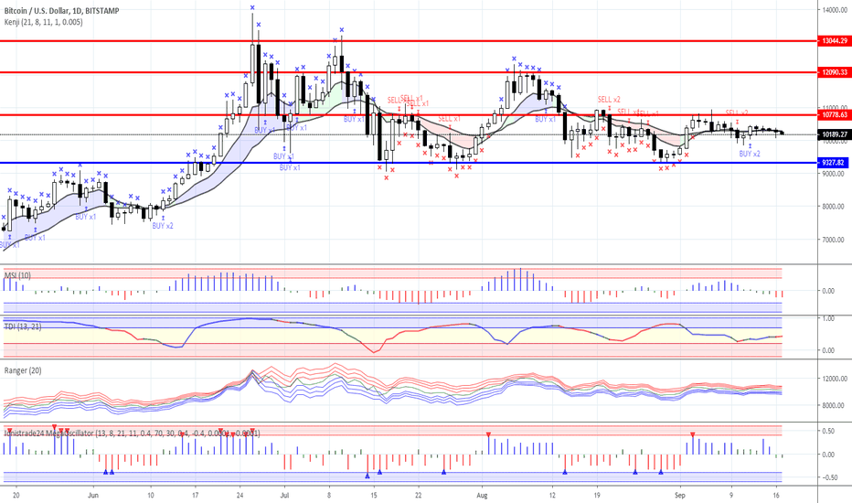This screenshot has height=503, width=852.
Task: Click the 7000.00 price axis value
Action: pyautogui.click(x=834, y=240)
